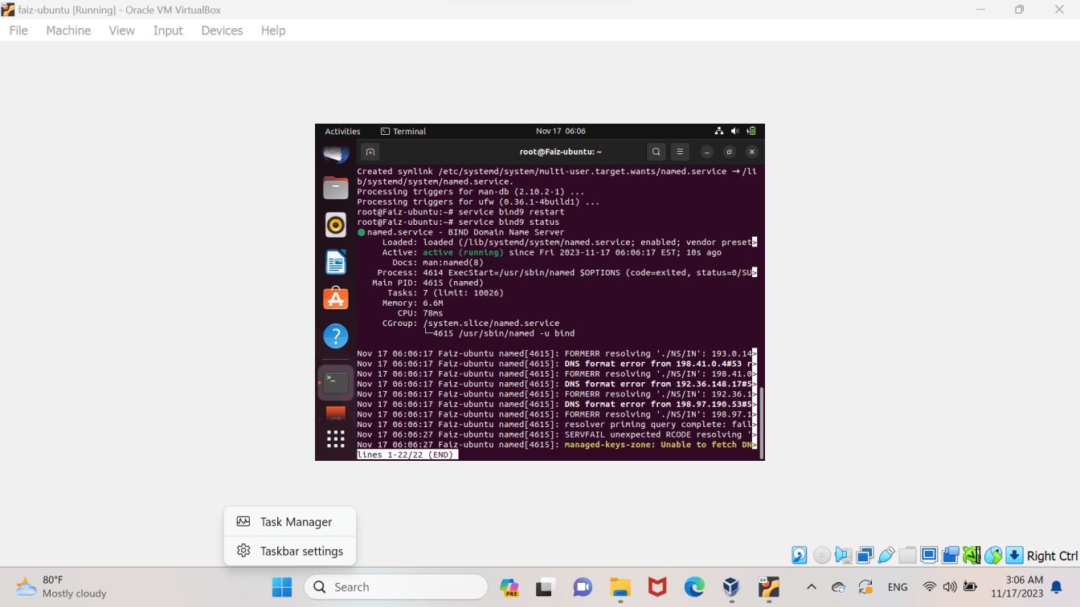Click the 'Memory: 6.6M' line
The height and width of the screenshot is (607, 1080).
coord(412,303)
